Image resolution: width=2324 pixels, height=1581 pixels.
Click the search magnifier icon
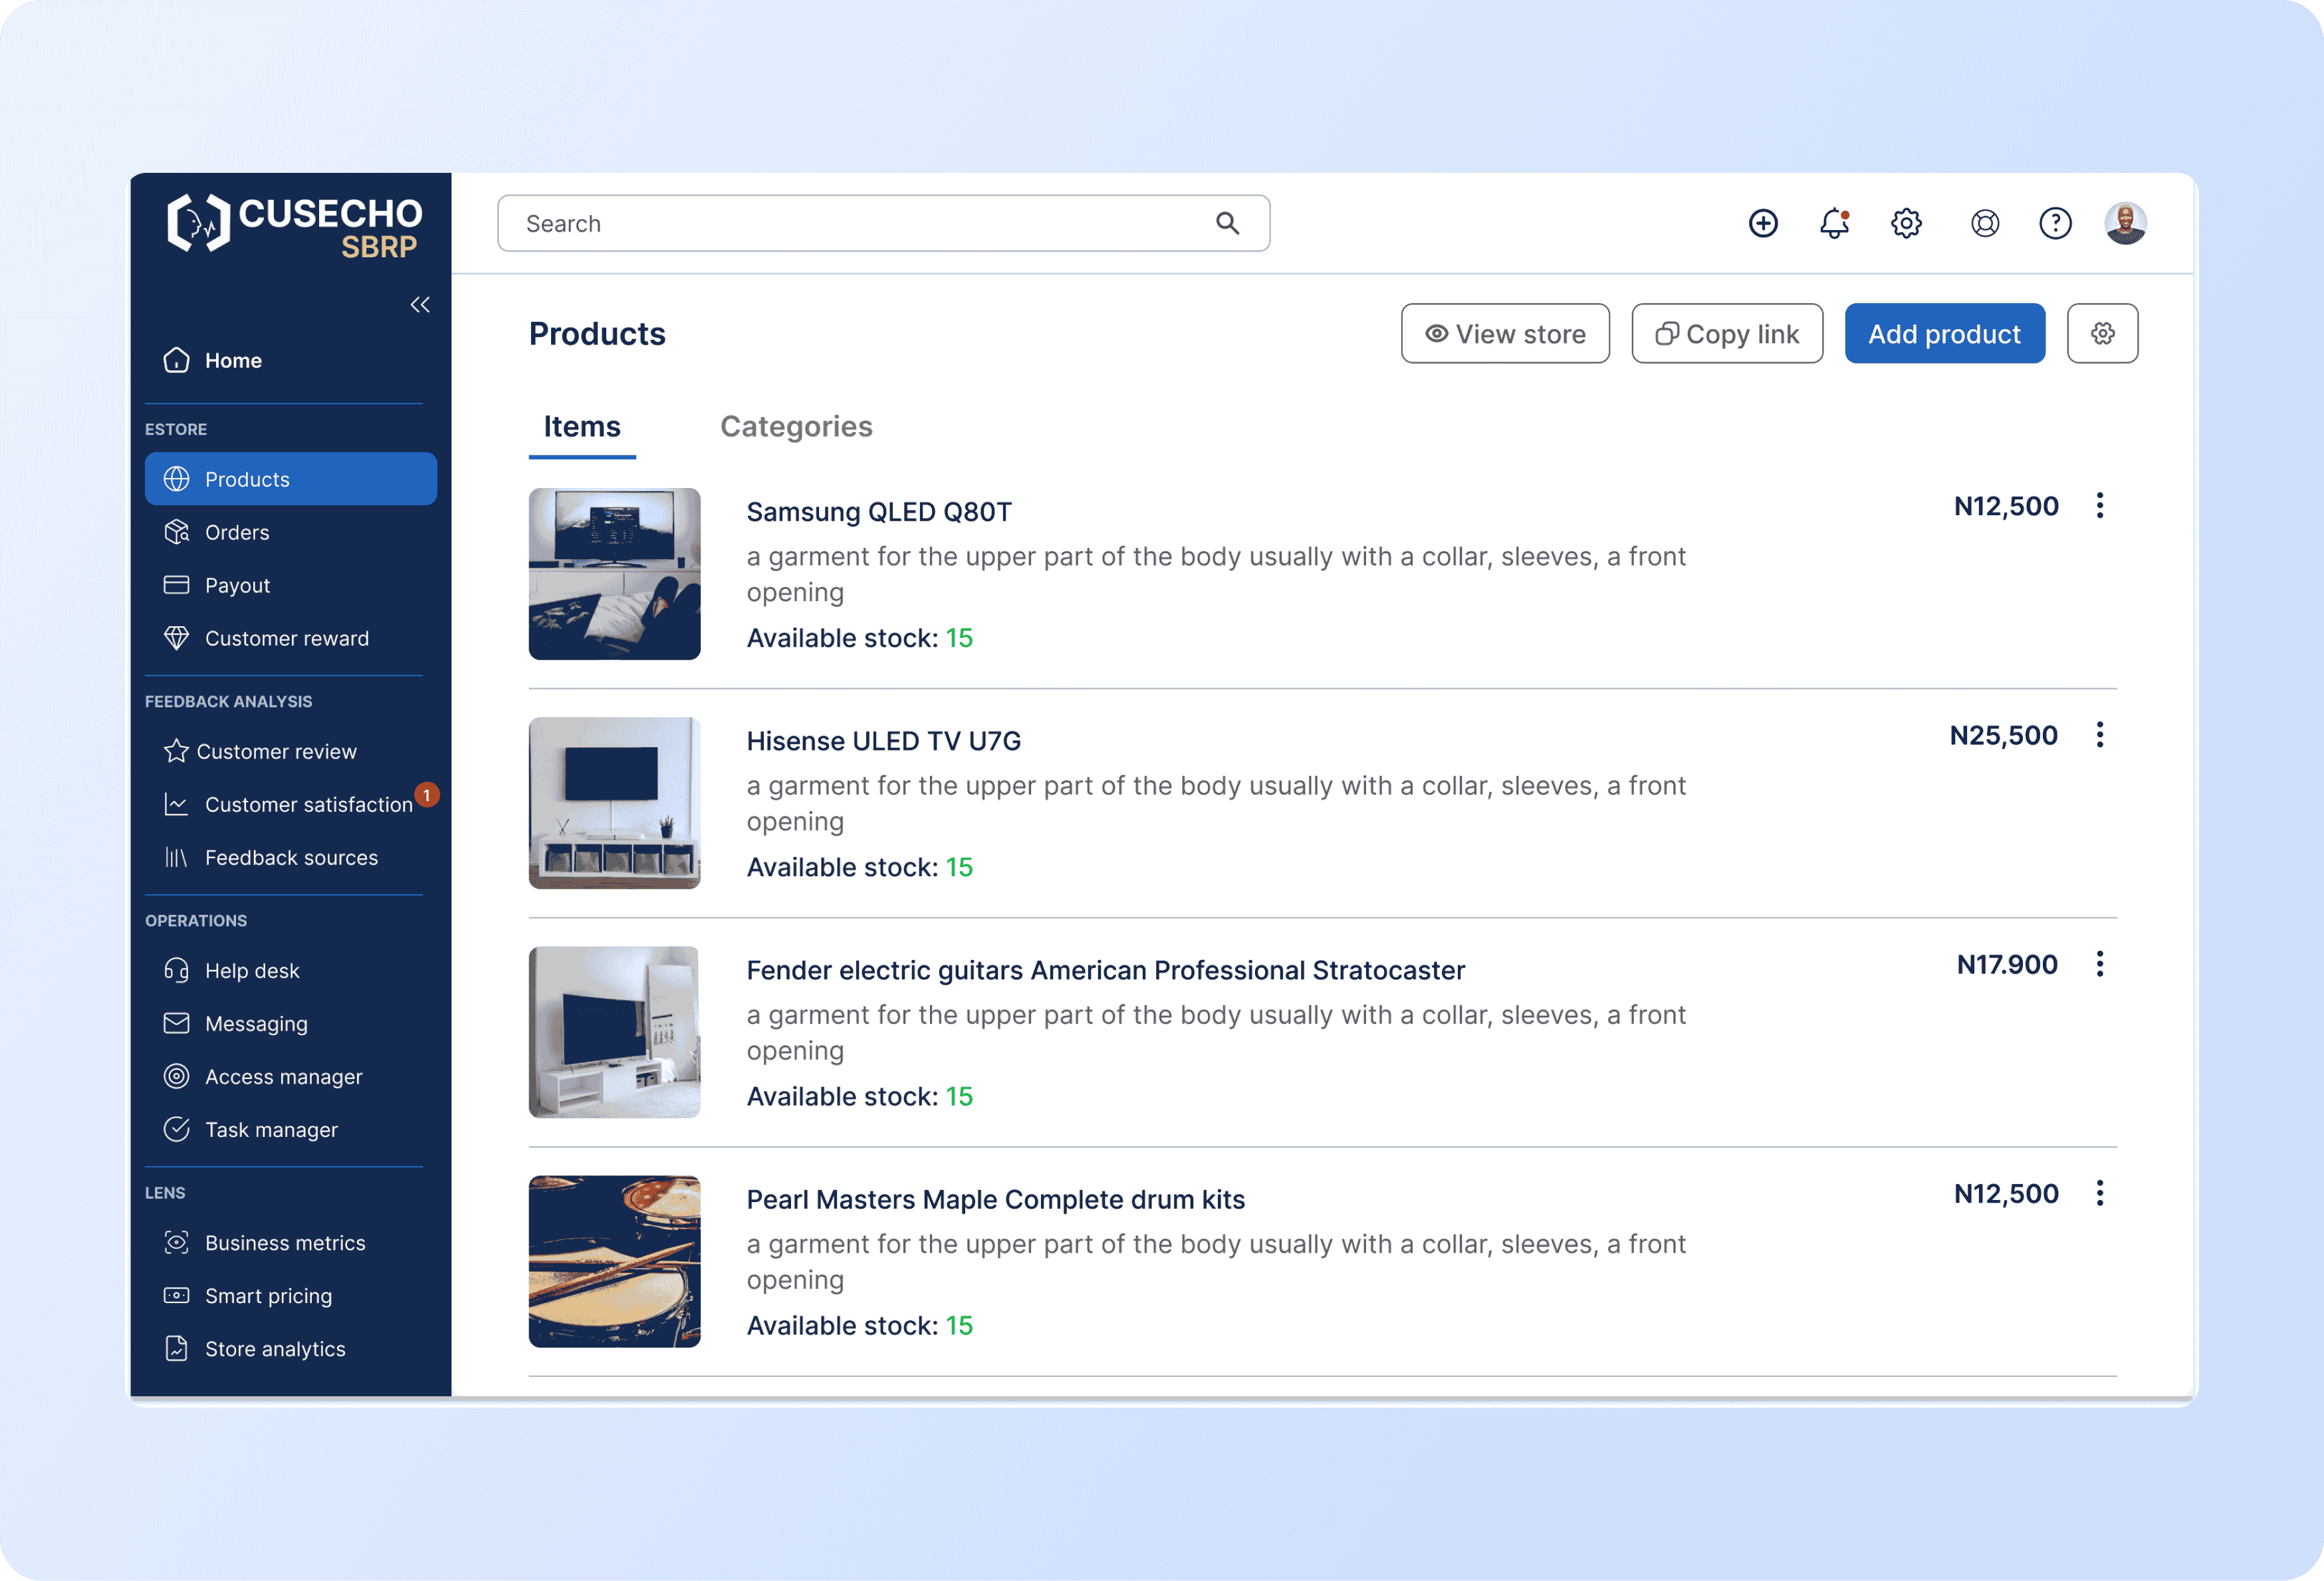1228,223
